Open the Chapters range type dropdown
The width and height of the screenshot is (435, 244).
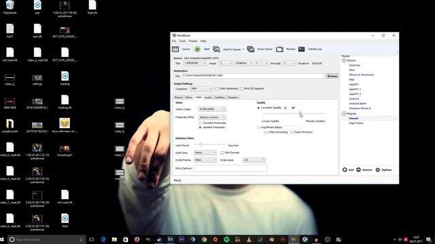(243, 63)
